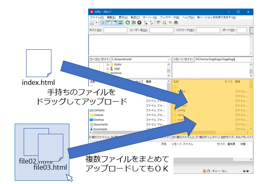Refresh the file and folder lists
The height and width of the screenshot is (184, 260).
pos(127,23)
